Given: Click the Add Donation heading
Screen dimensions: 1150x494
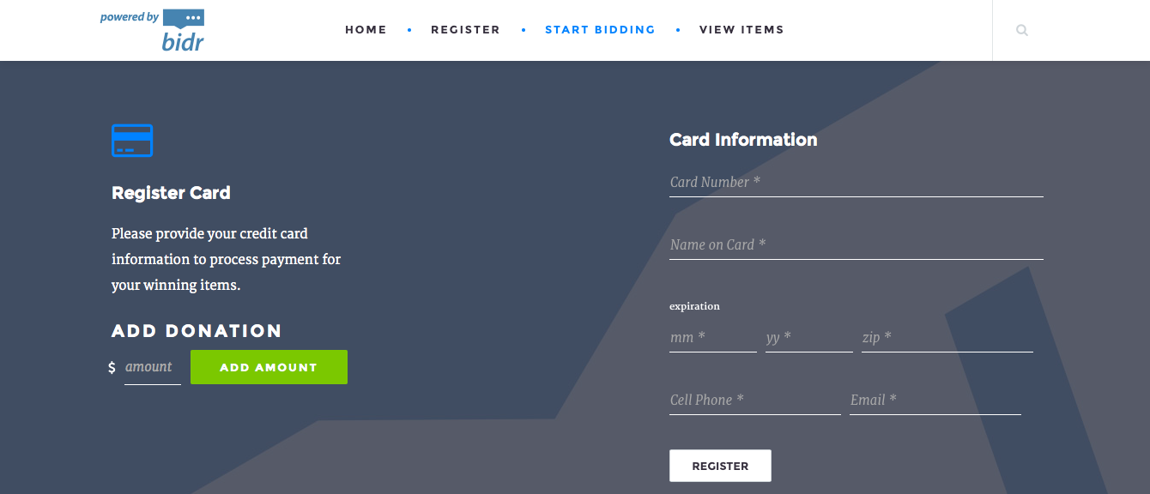Looking at the screenshot, I should 197,331.
